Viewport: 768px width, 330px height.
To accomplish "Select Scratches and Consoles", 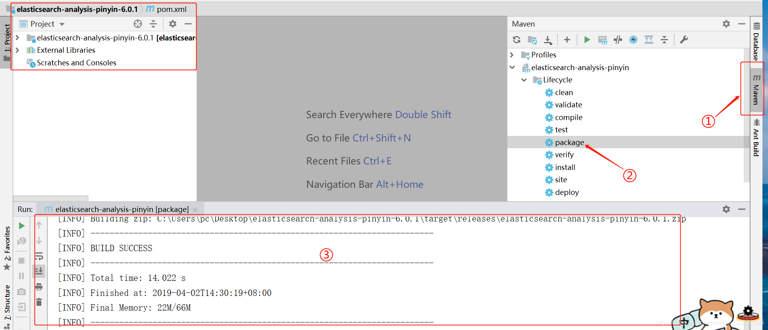I will (76, 63).
